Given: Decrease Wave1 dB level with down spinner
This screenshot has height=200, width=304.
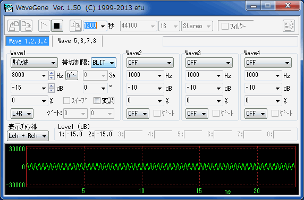Looking at the screenshot, I should [52, 90].
